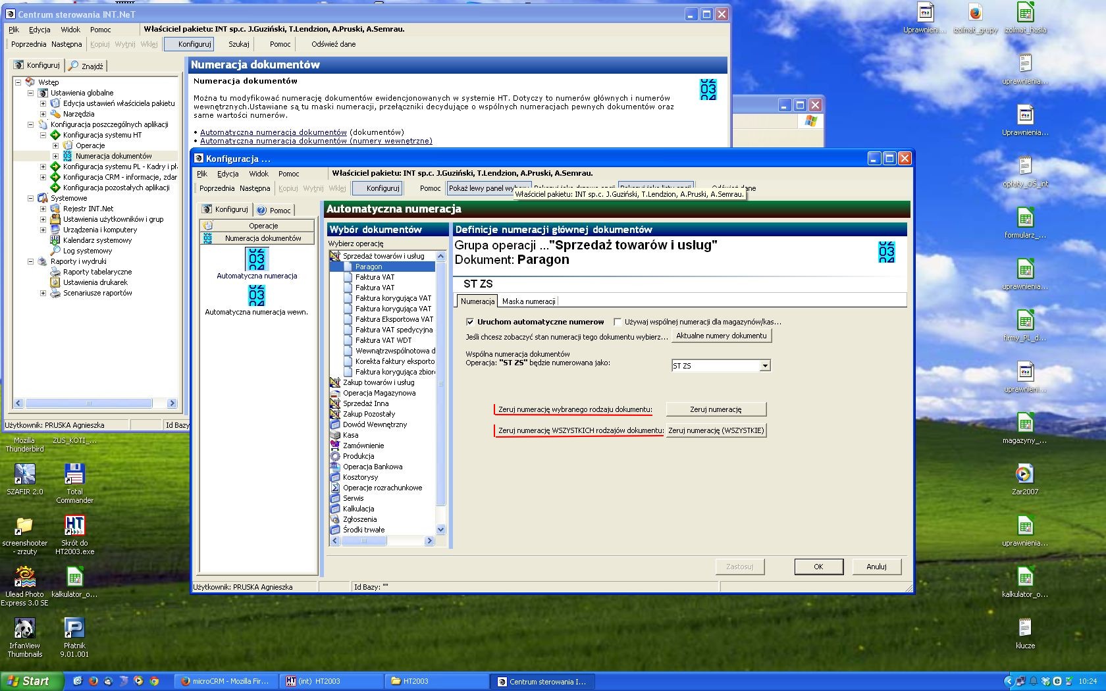Expand Zakup towarów i usług operation group

coord(335,382)
